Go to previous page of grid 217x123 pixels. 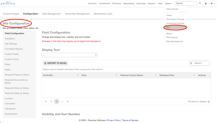click(51, 101)
